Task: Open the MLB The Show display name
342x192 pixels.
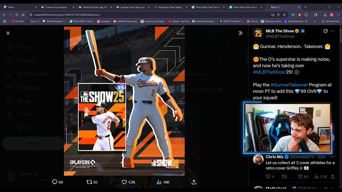Action: point(280,31)
